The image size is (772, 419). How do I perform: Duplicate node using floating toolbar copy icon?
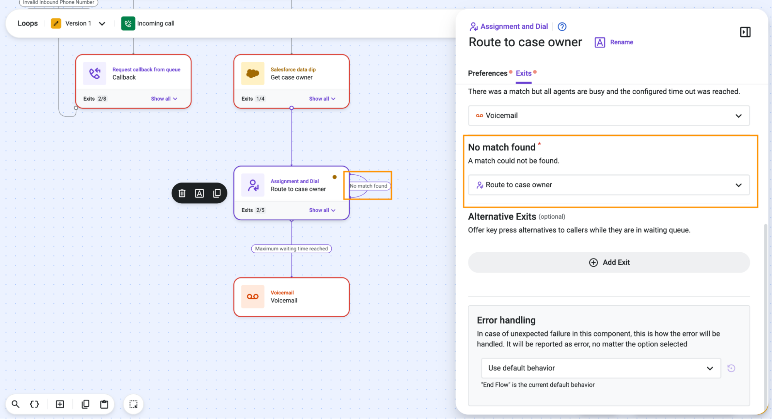click(x=217, y=193)
